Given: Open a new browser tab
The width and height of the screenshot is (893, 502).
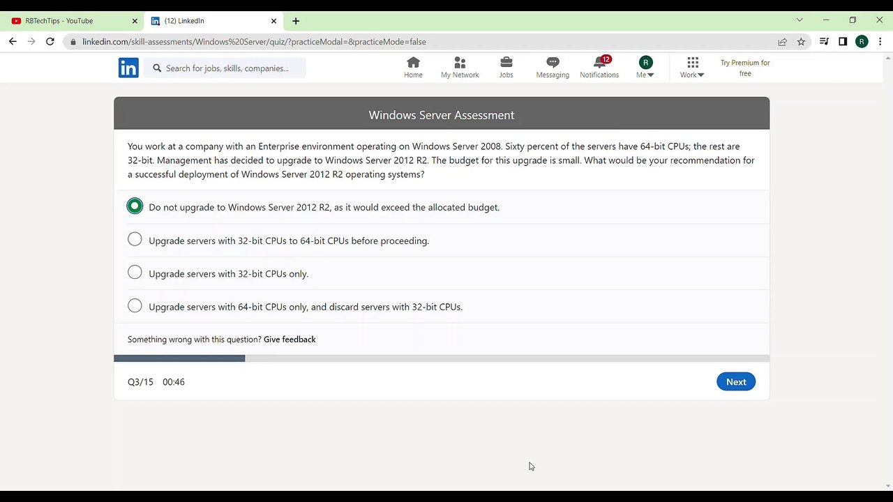Looking at the screenshot, I should (x=296, y=21).
